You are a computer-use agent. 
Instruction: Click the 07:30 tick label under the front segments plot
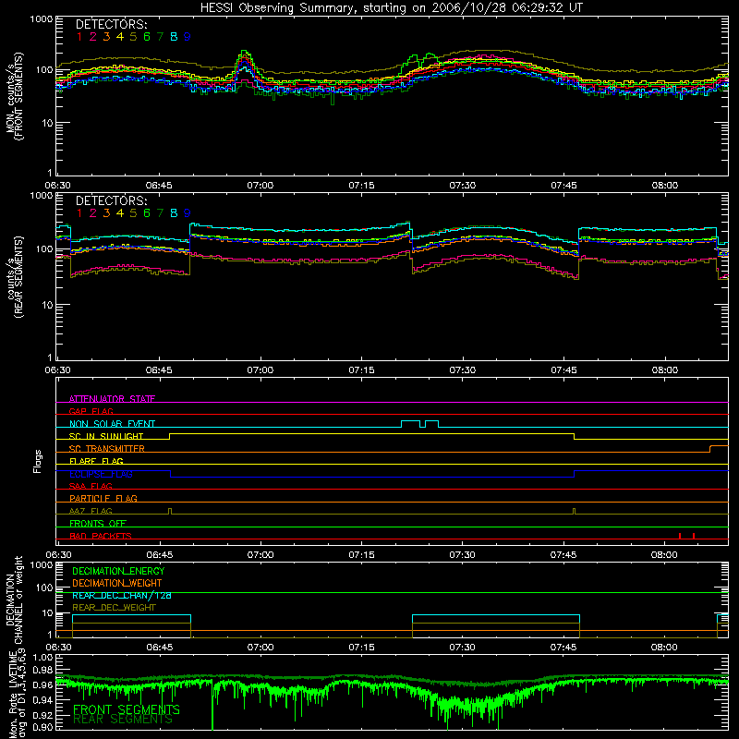[463, 186]
